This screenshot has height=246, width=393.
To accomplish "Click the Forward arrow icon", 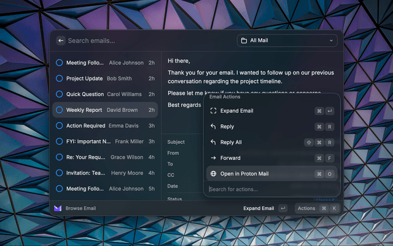I will [213, 158].
